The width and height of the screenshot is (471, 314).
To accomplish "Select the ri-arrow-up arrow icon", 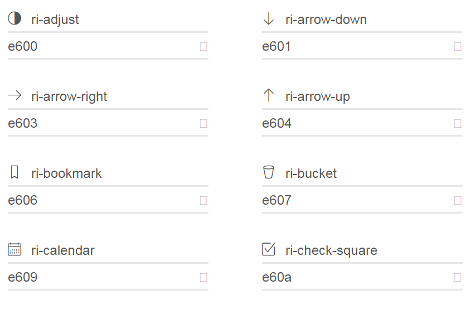I will (x=269, y=95).
